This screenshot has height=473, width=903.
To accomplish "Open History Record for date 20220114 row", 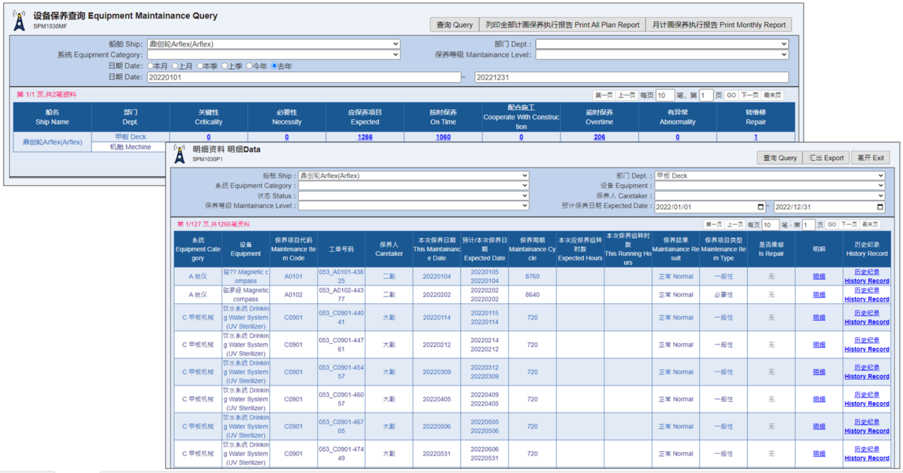I will (866, 318).
